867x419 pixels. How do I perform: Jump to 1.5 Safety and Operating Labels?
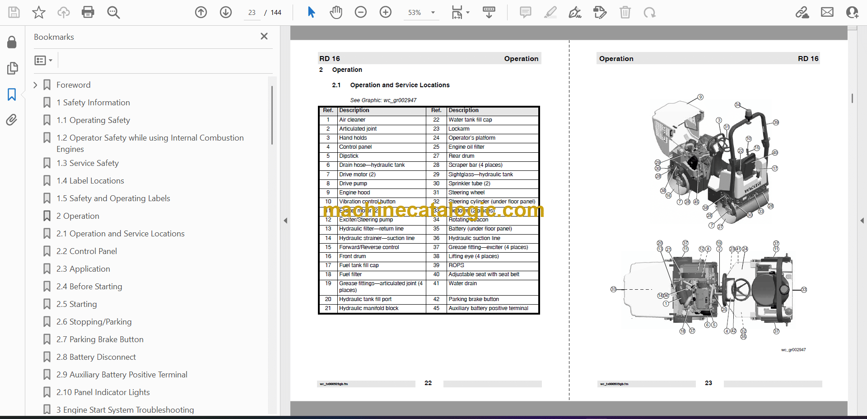pyautogui.click(x=113, y=198)
